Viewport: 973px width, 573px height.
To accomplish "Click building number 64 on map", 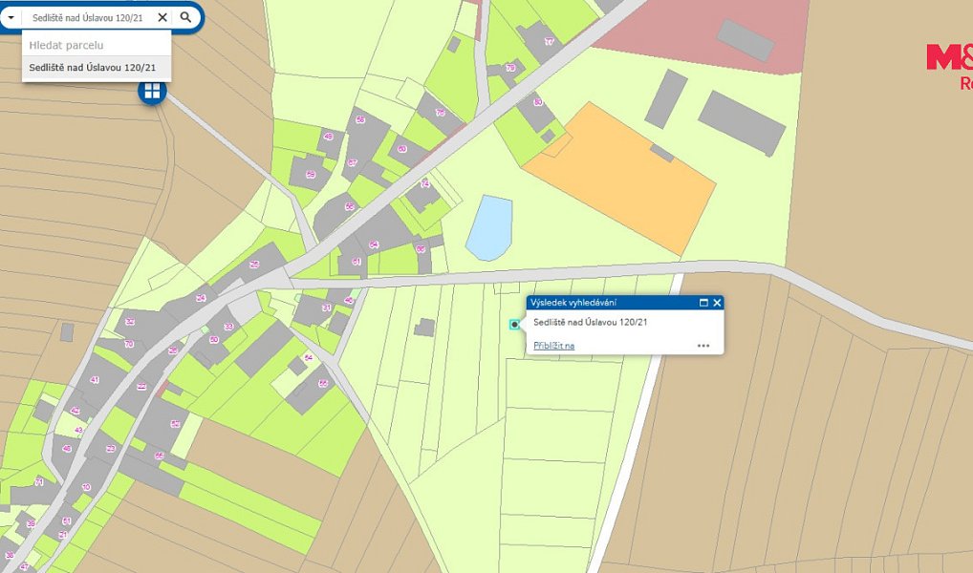I will [374, 244].
